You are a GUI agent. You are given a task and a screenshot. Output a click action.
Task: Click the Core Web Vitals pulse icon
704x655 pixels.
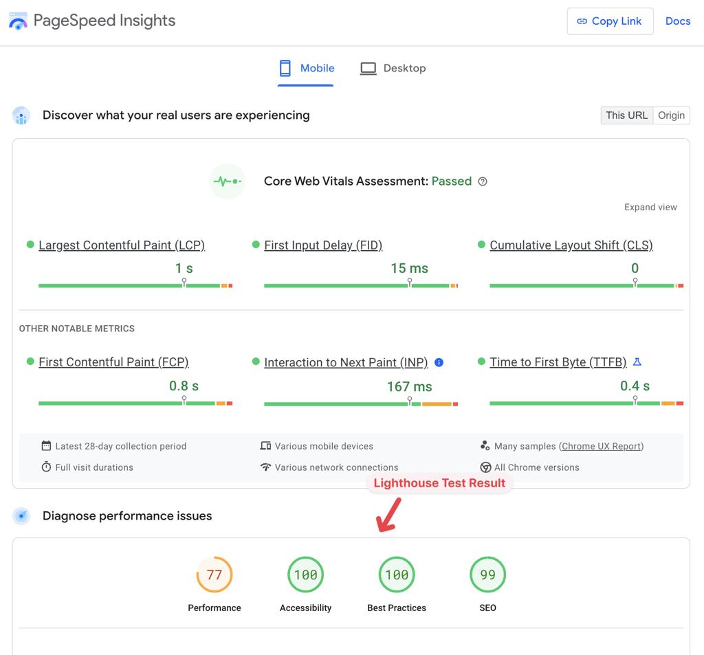click(x=227, y=181)
